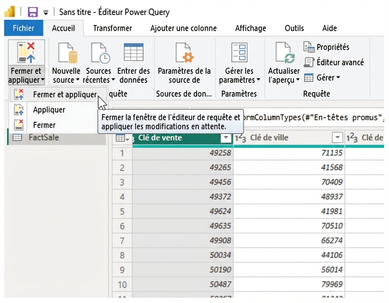Image resolution: width=389 pixels, height=303 pixels.
Task: Click the Sources récentes icon
Action: (99, 52)
